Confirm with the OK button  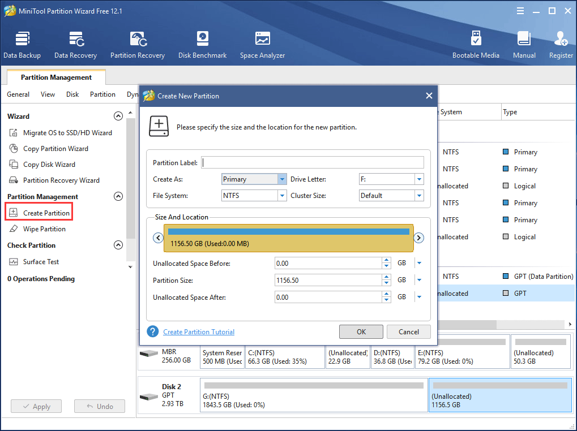click(361, 331)
